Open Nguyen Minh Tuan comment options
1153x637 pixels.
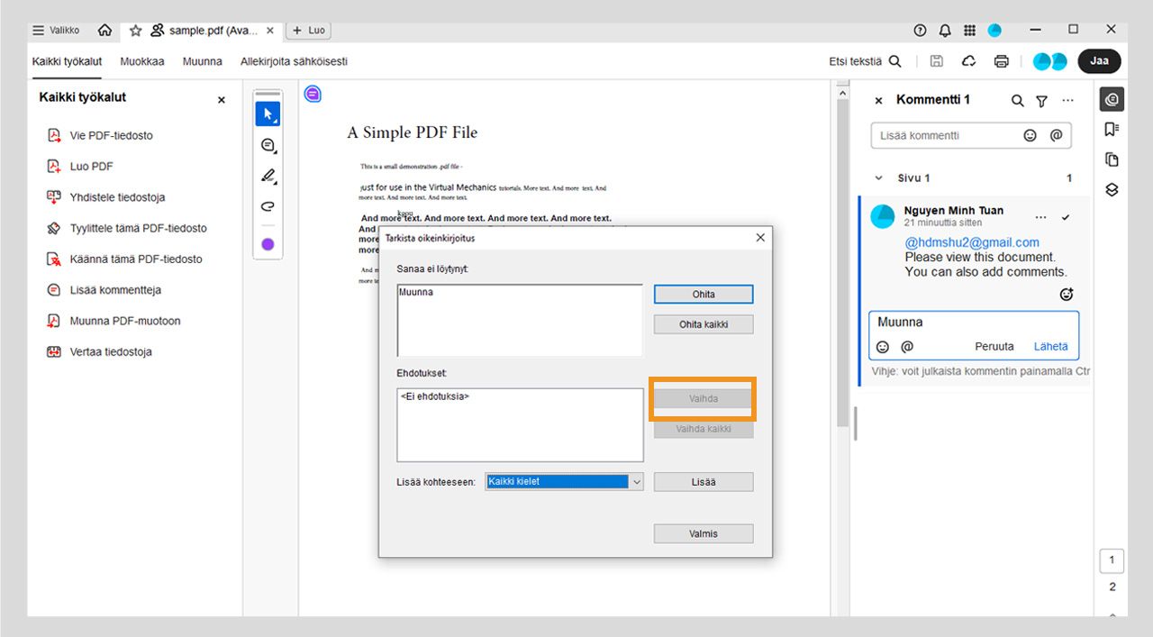click(1041, 217)
